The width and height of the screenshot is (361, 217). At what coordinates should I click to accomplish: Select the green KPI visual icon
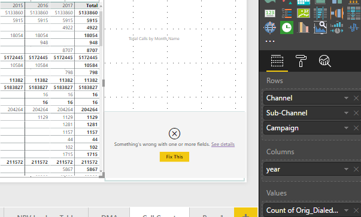pyautogui.click(x=304, y=13)
